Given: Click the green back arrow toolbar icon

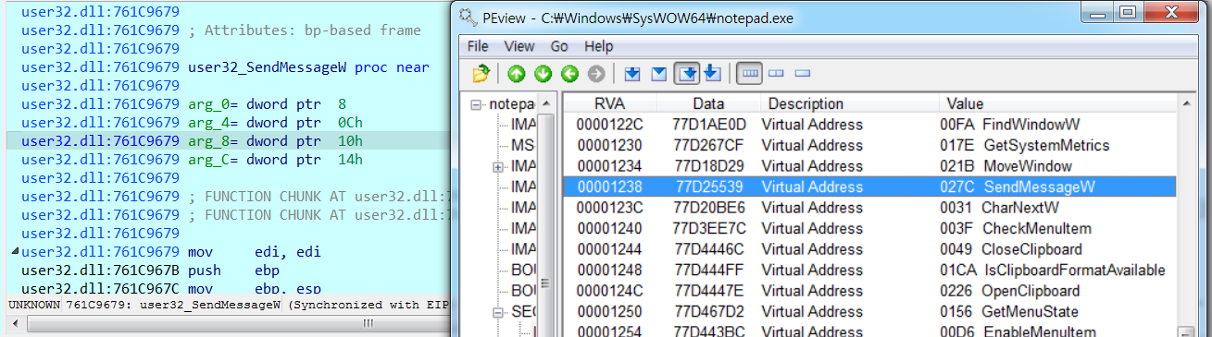Looking at the screenshot, I should (x=569, y=73).
